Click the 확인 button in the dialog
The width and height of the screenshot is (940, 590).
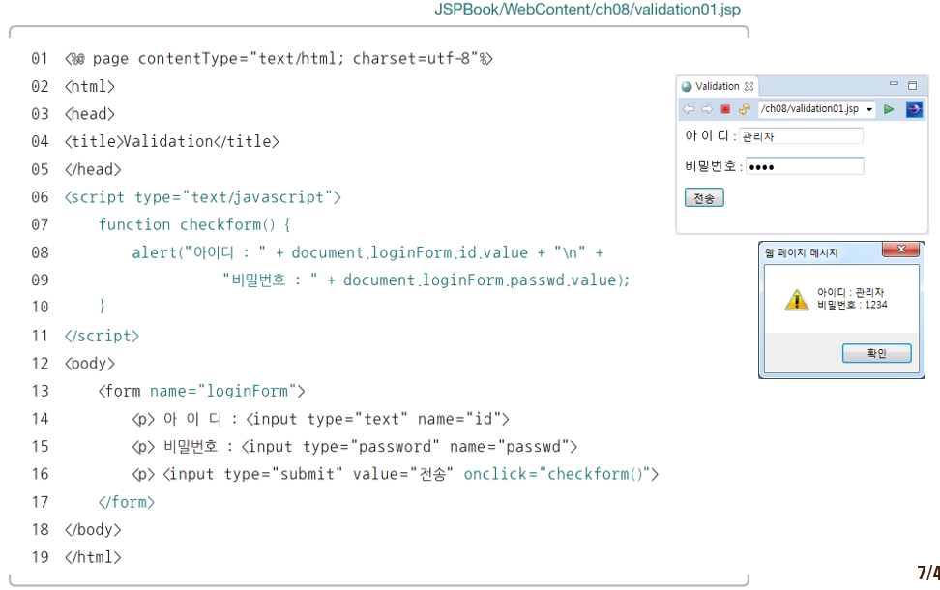[876, 353]
